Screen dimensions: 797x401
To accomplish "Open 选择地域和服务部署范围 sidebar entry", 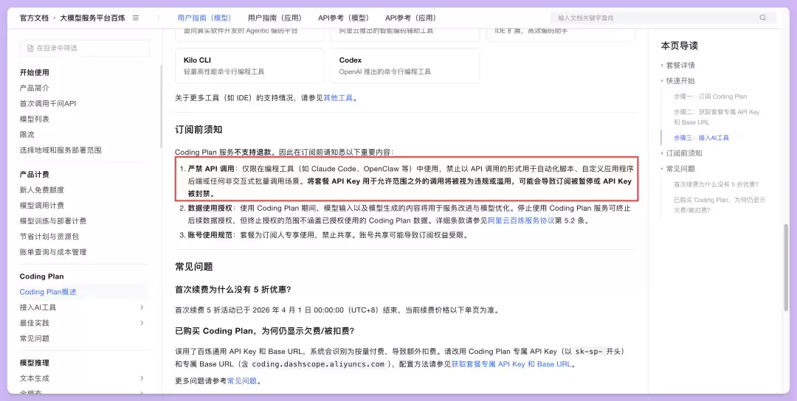I will [x=61, y=150].
